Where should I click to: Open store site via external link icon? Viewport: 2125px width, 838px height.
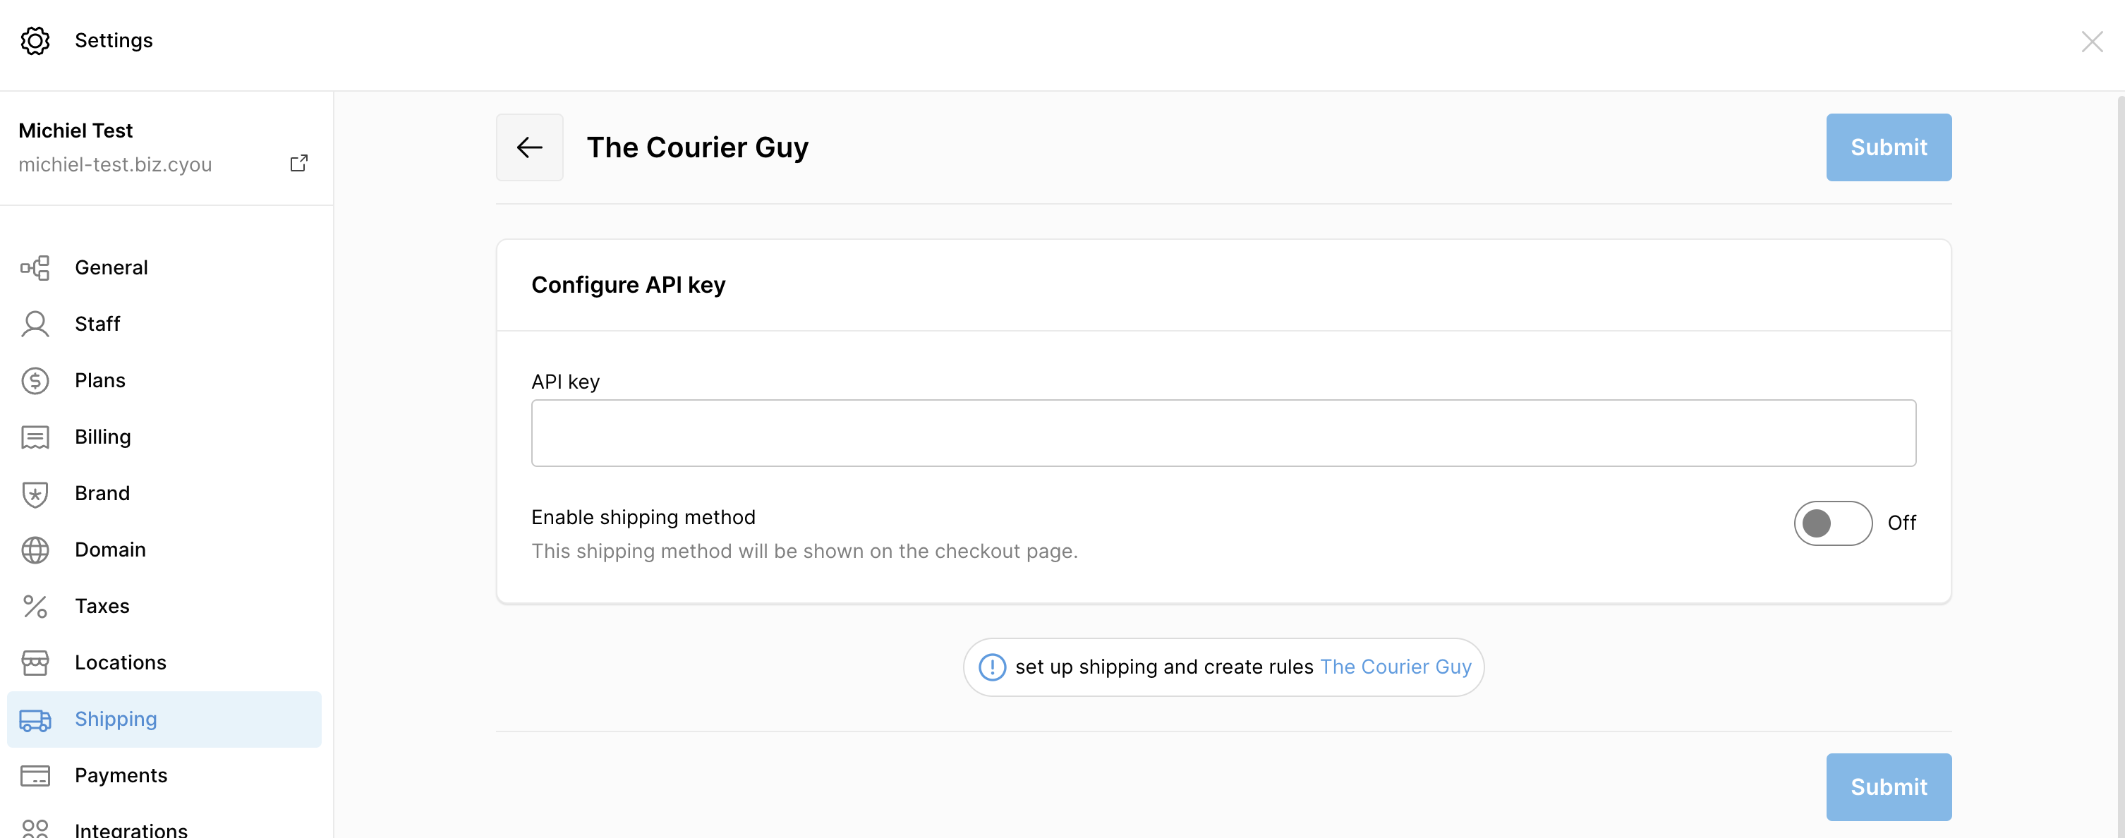[298, 164]
